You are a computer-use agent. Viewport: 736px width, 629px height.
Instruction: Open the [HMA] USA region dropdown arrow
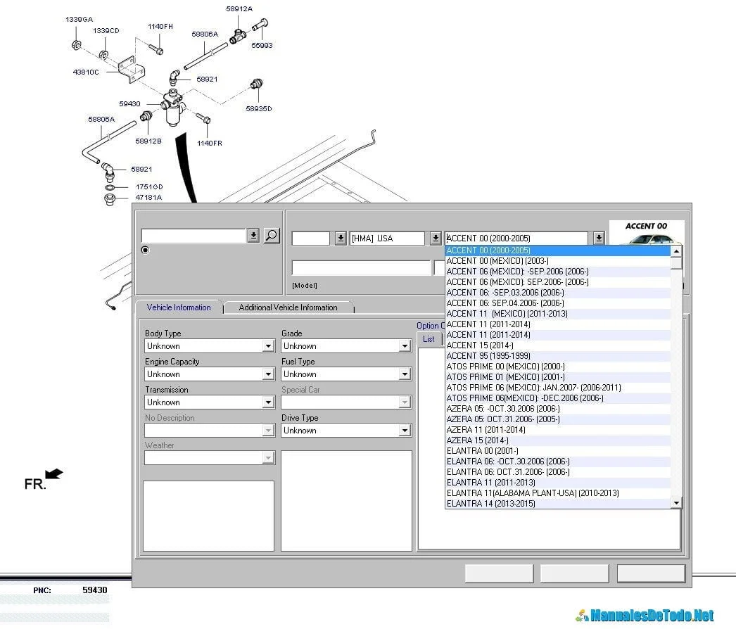[x=436, y=239]
